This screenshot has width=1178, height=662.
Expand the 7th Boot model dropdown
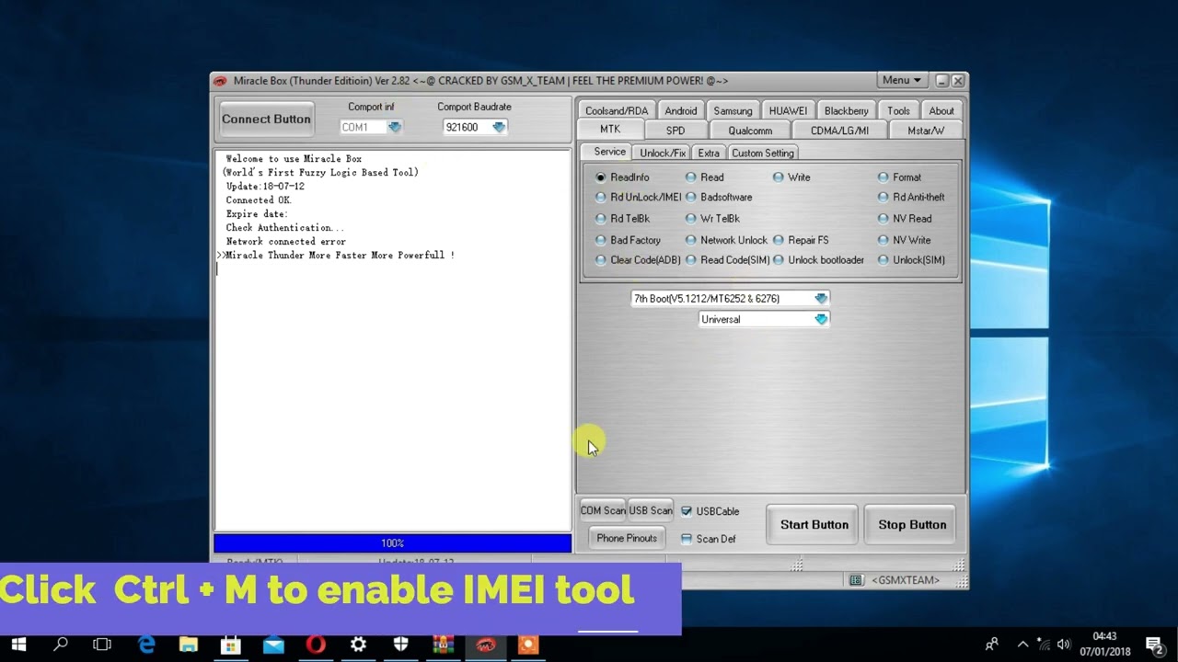pos(821,299)
